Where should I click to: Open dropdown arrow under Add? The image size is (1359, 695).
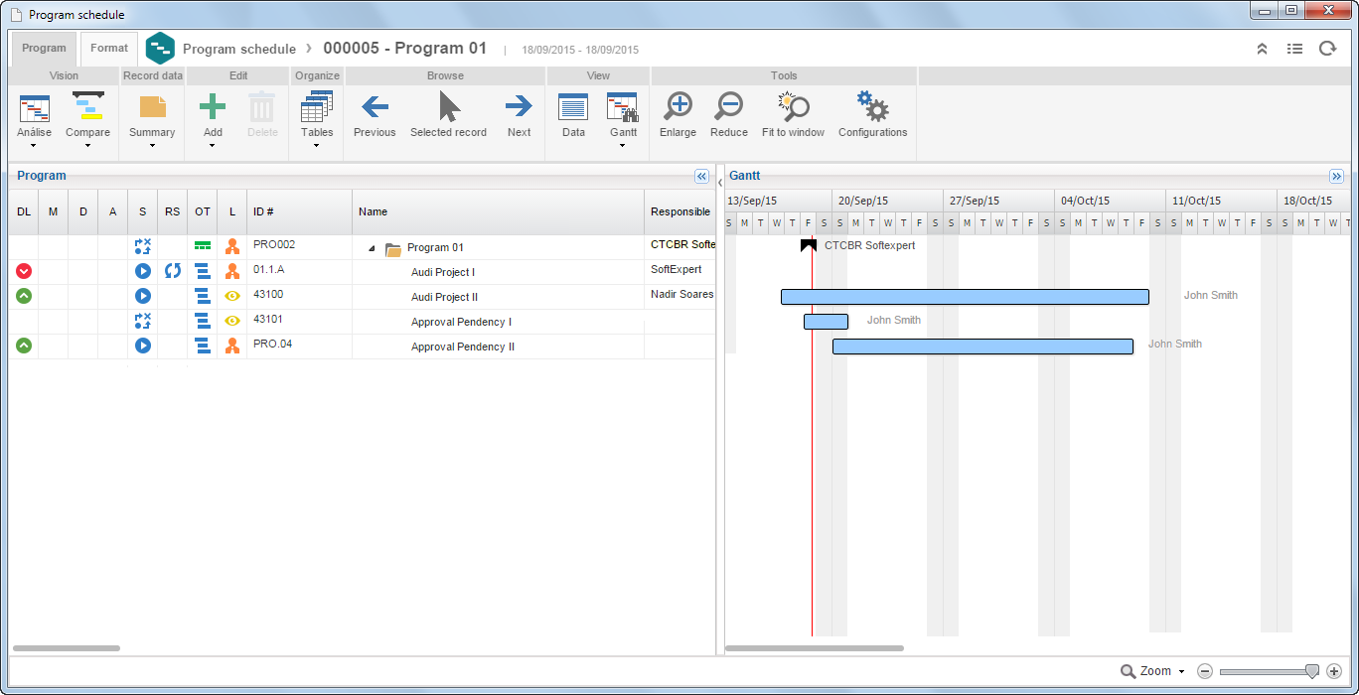(213, 146)
